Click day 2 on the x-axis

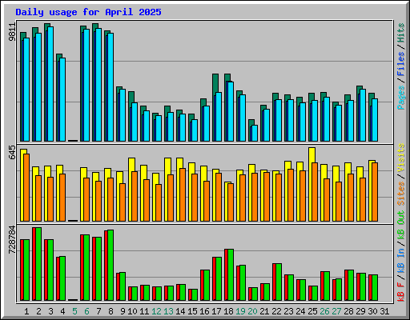coord(38,311)
